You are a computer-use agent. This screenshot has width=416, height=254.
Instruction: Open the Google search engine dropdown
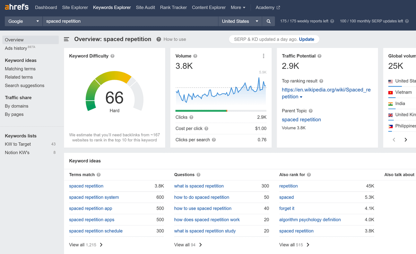pyautogui.click(x=24, y=21)
